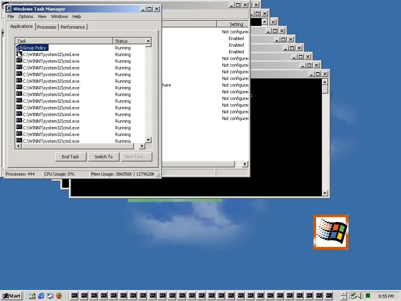Screen dimensions: 401x301
Task: Click the Switch To button
Action: click(103, 157)
